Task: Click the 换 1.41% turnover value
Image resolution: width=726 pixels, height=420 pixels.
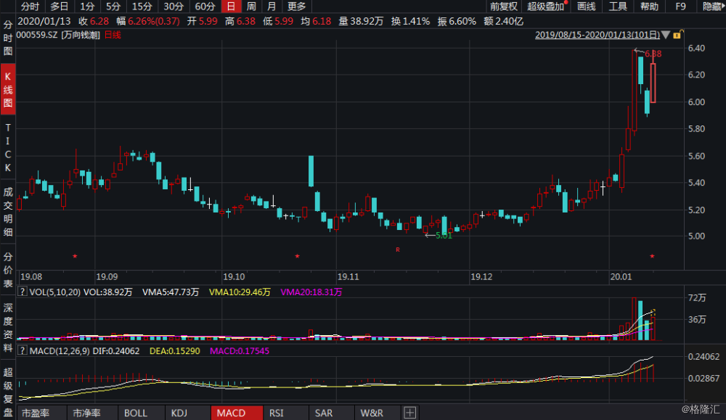Action: pos(410,21)
